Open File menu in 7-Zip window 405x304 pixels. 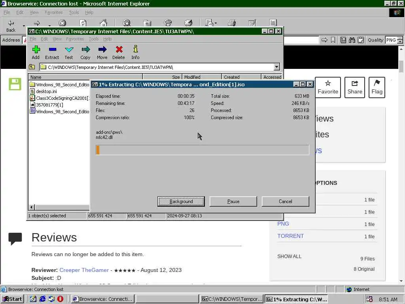click(33, 39)
